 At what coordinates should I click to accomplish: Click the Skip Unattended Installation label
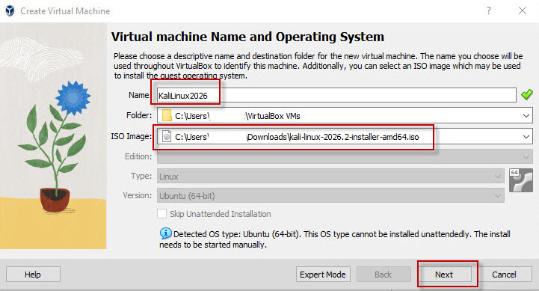(x=221, y=214)
